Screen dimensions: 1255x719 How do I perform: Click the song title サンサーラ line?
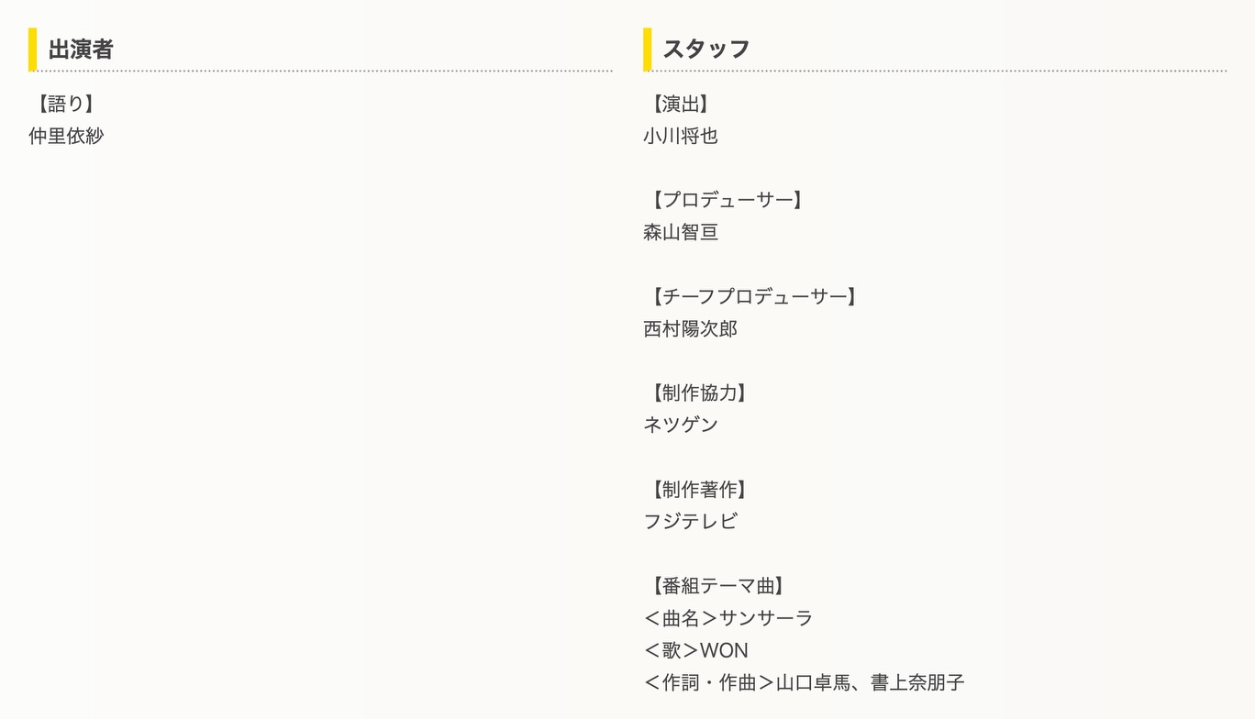(728, 618)
